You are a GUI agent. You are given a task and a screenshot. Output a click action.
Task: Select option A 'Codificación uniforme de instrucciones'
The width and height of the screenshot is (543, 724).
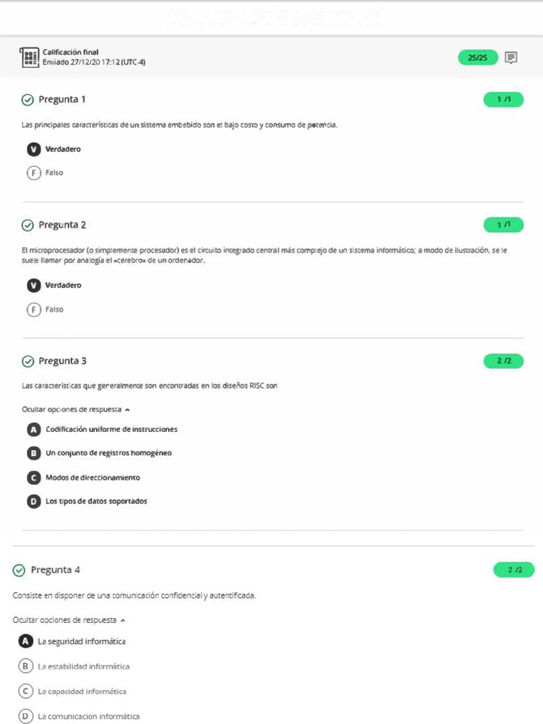click(34, 429)
